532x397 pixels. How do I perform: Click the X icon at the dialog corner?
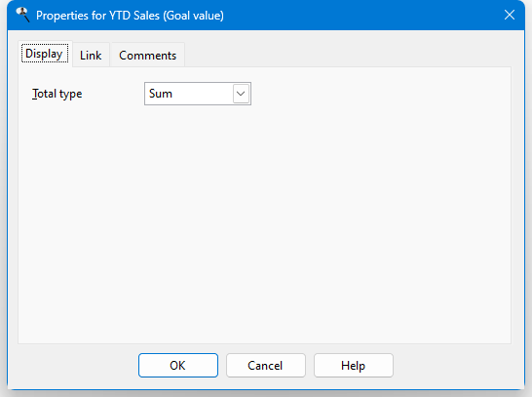(x=510, y=15)
